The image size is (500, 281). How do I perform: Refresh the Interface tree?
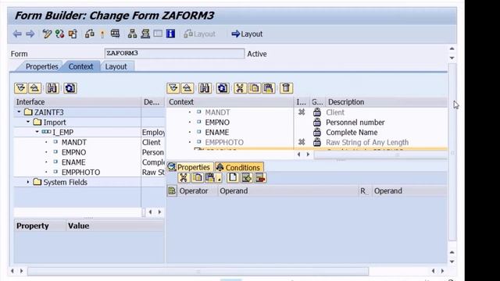tap(70, 88)
